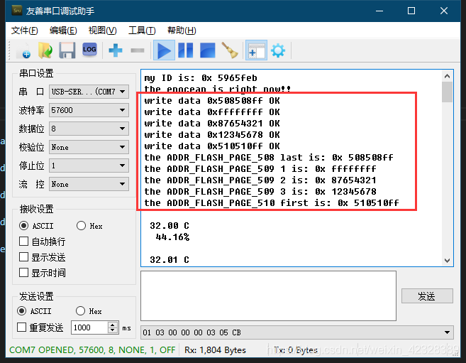
Task: Click the add window panel icon
Action: coord(256,50)
